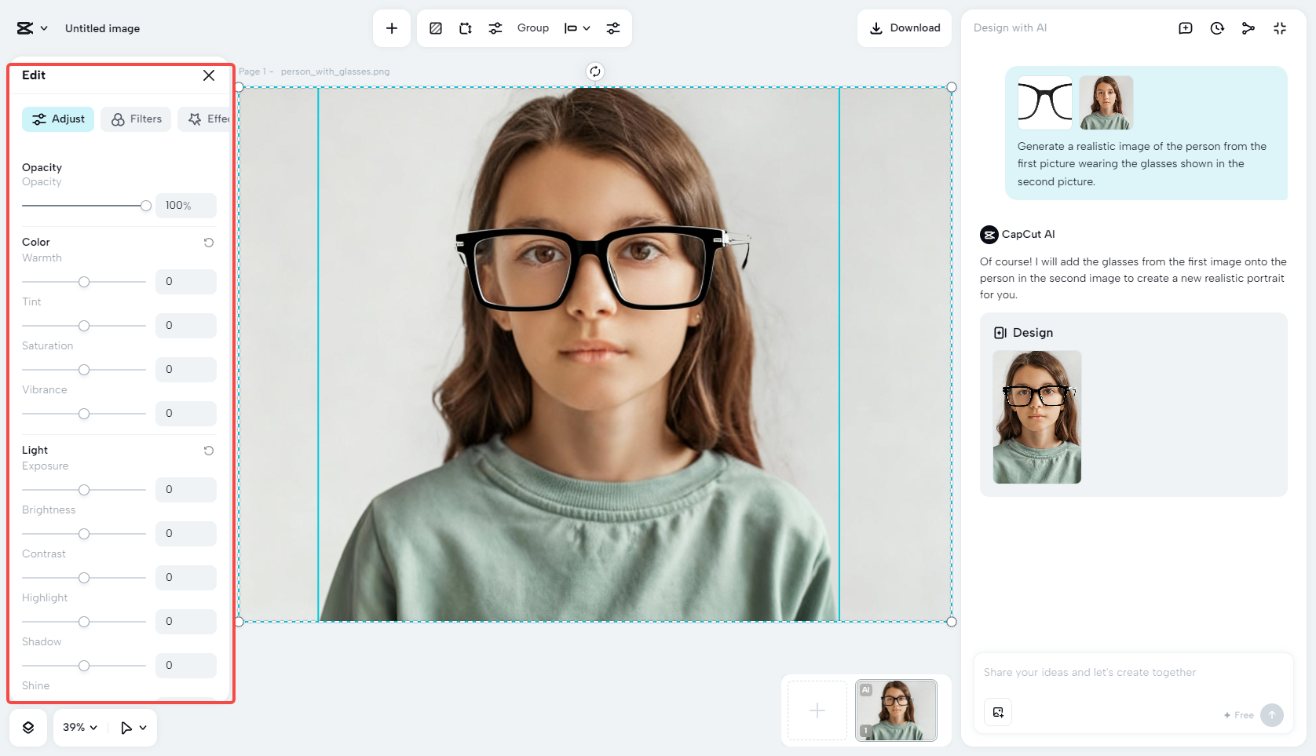This screenshot has height=756, width=1316.
Task: Click the Untitled image title
Action: (x=103, y=28)
